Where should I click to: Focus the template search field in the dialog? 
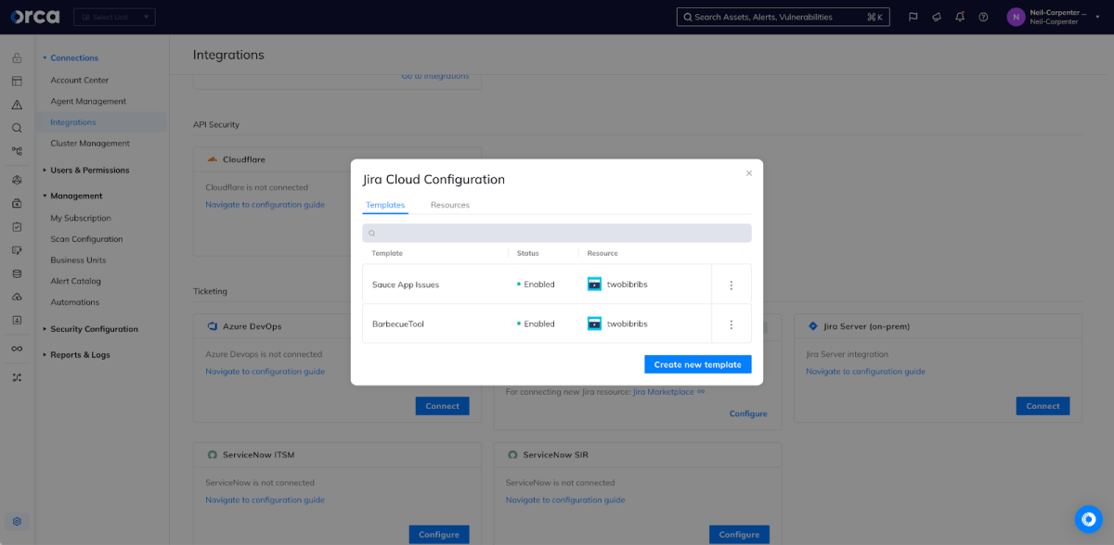557,234
